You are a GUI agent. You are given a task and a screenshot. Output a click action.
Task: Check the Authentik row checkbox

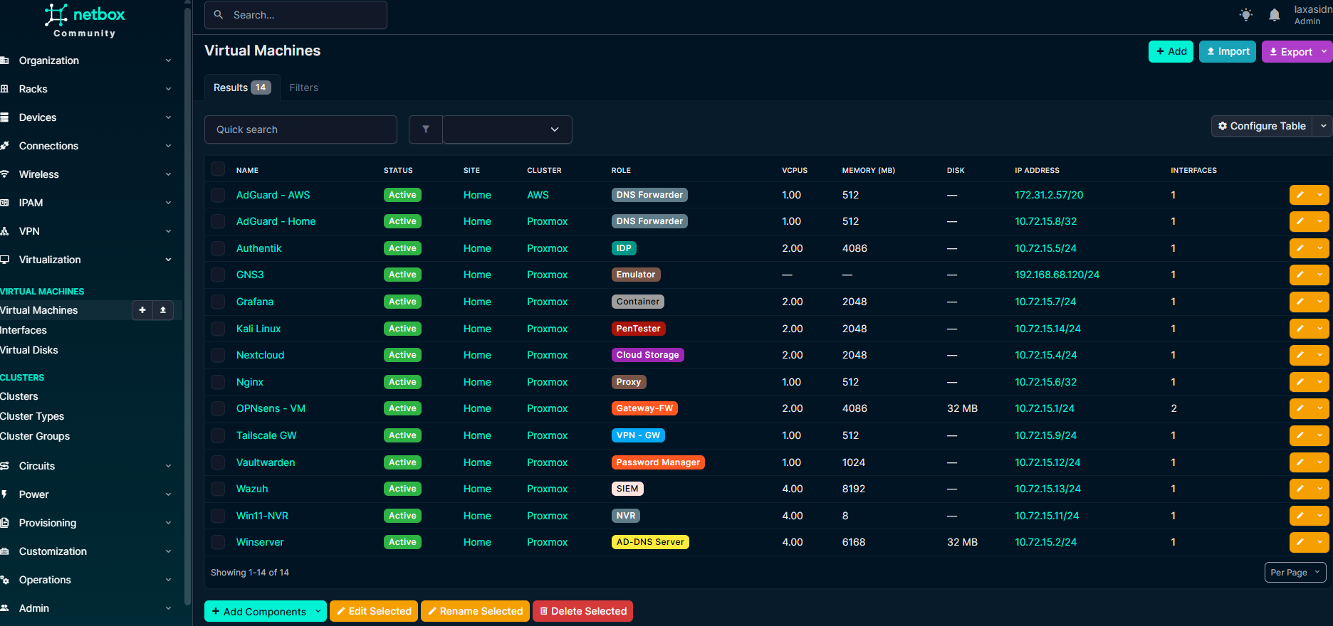click(218, 248)
